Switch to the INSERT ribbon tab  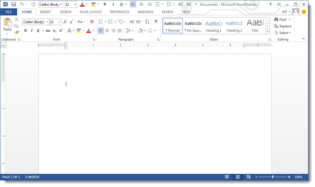pos(45,12)
